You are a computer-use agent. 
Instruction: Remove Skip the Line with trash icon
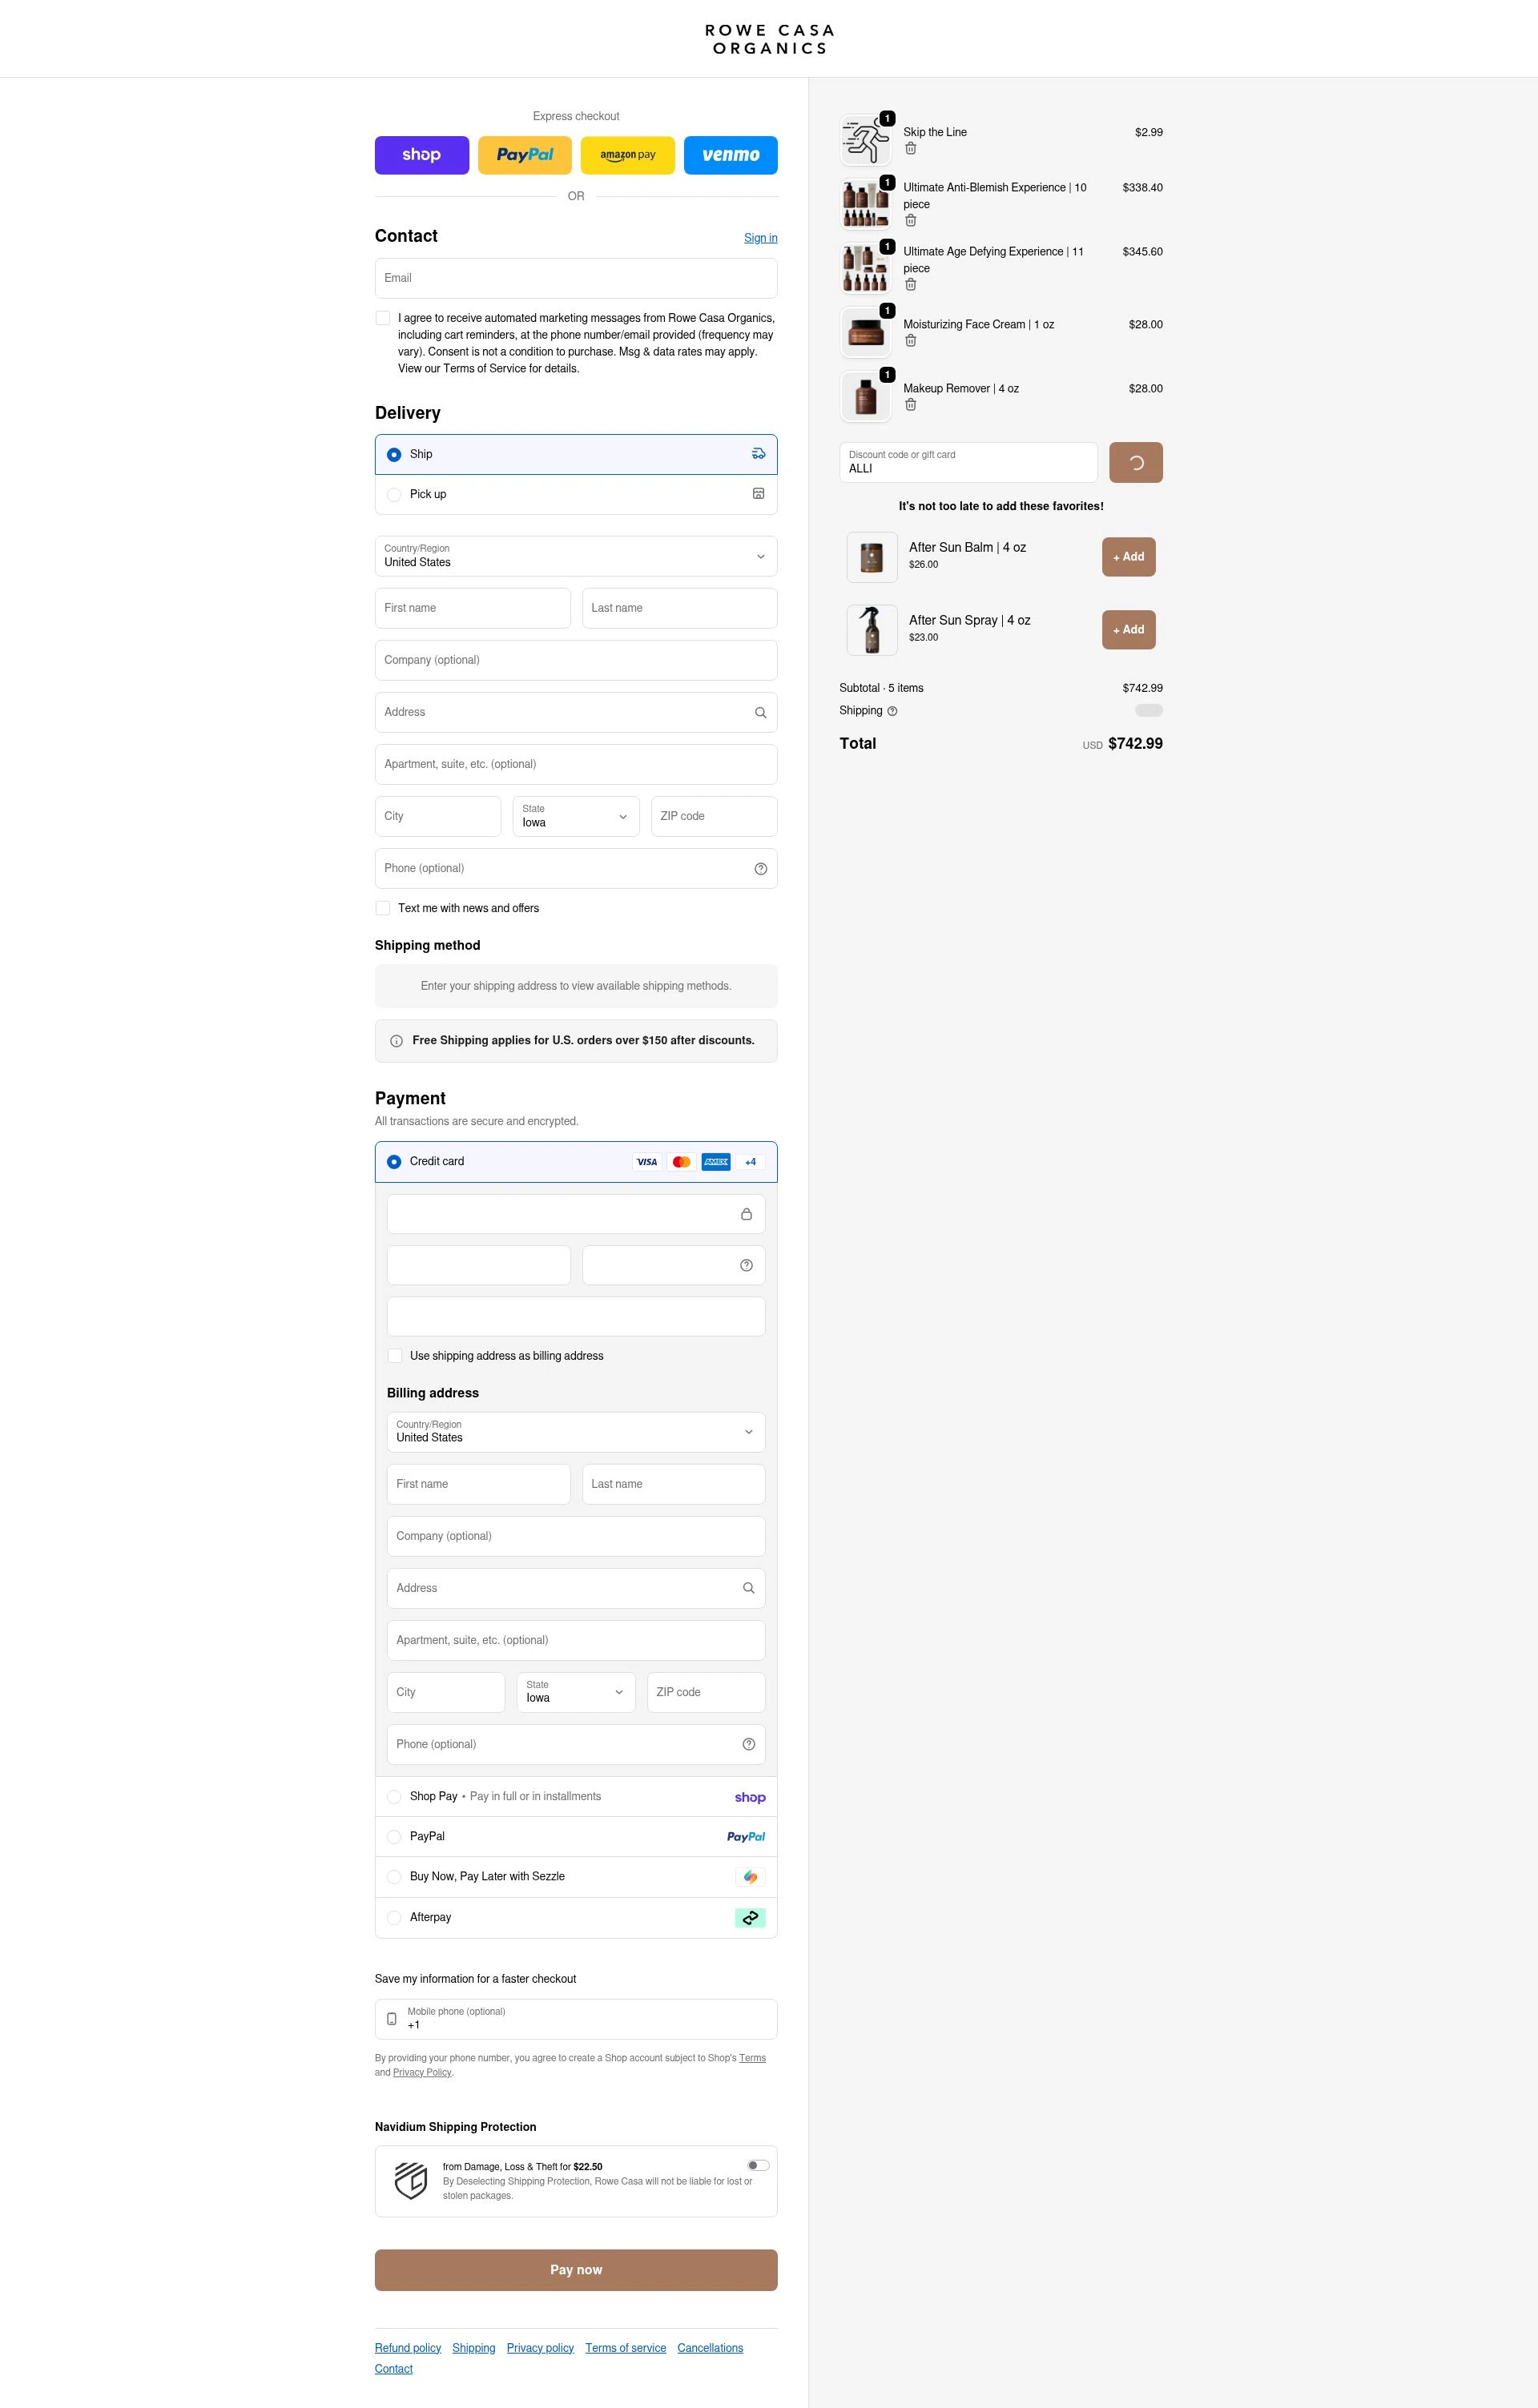point(910,149)
